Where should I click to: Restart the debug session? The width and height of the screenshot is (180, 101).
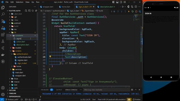tap(132, 12)
